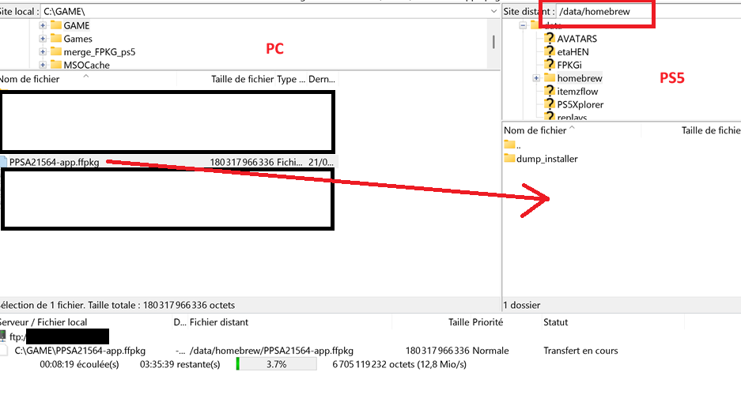Select MSOCache in local tree

[x=86, y=65]
